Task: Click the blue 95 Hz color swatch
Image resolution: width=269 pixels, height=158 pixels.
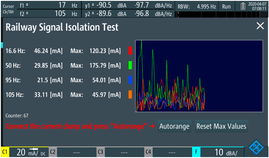Action: click(x=130, y=80)
